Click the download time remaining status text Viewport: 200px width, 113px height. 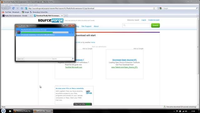(38, 35)
